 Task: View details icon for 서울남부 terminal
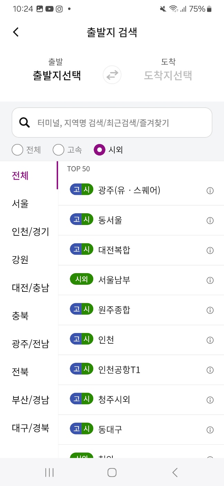click(210, 280)
